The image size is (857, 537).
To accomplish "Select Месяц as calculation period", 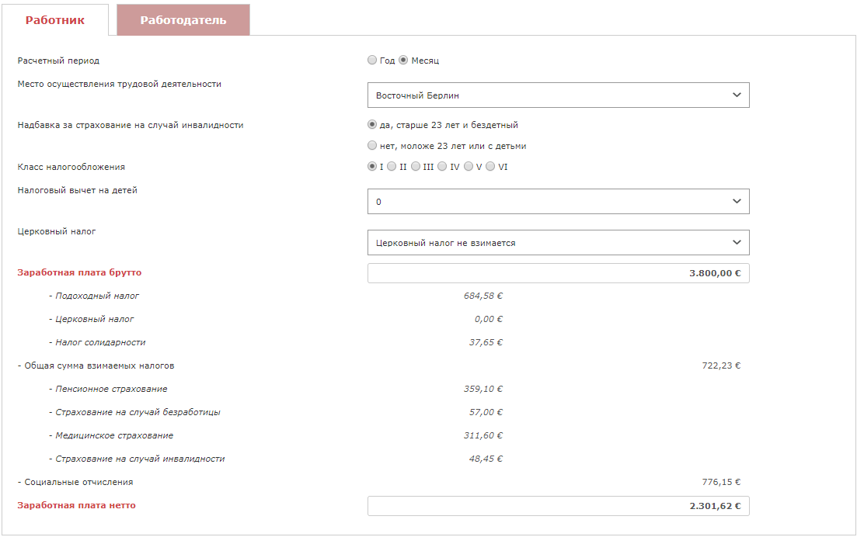I will tap(403, 61).
